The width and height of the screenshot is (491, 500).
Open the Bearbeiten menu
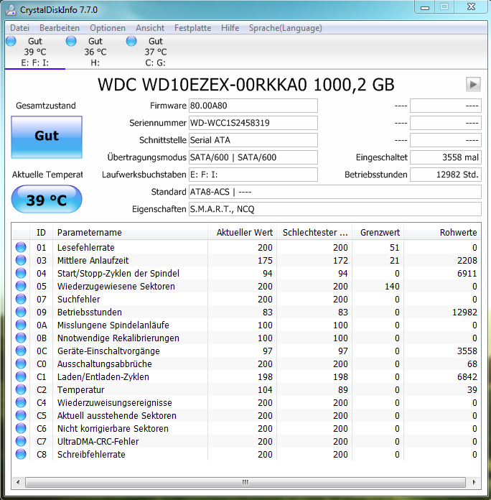pyautogui.click(x=60, y=28)
